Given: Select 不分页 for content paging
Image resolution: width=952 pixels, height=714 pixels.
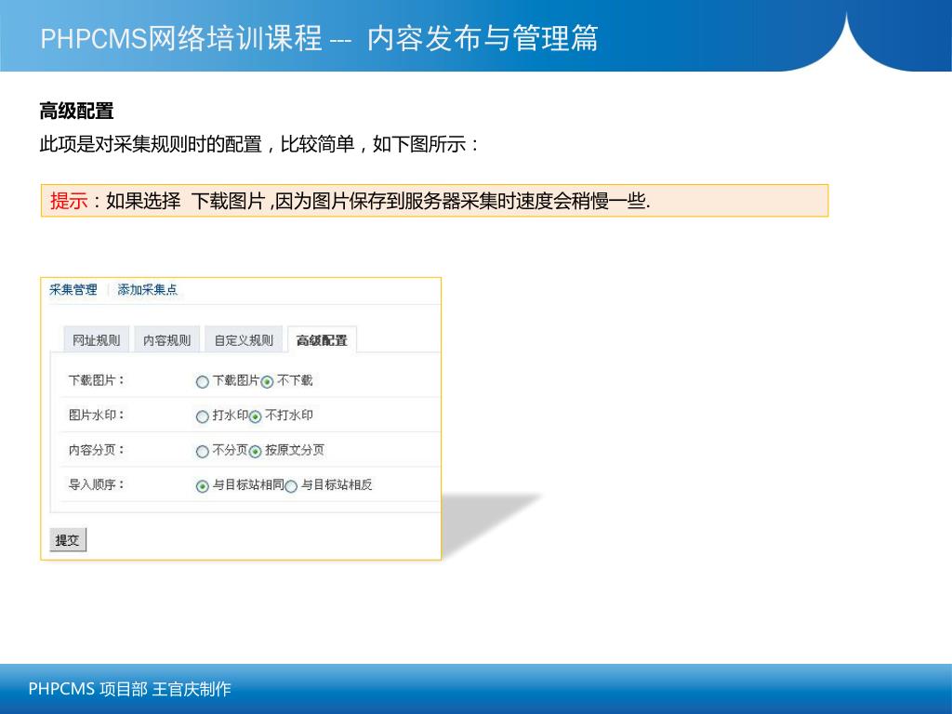Looking at the screenshot, I should [202, 451].
